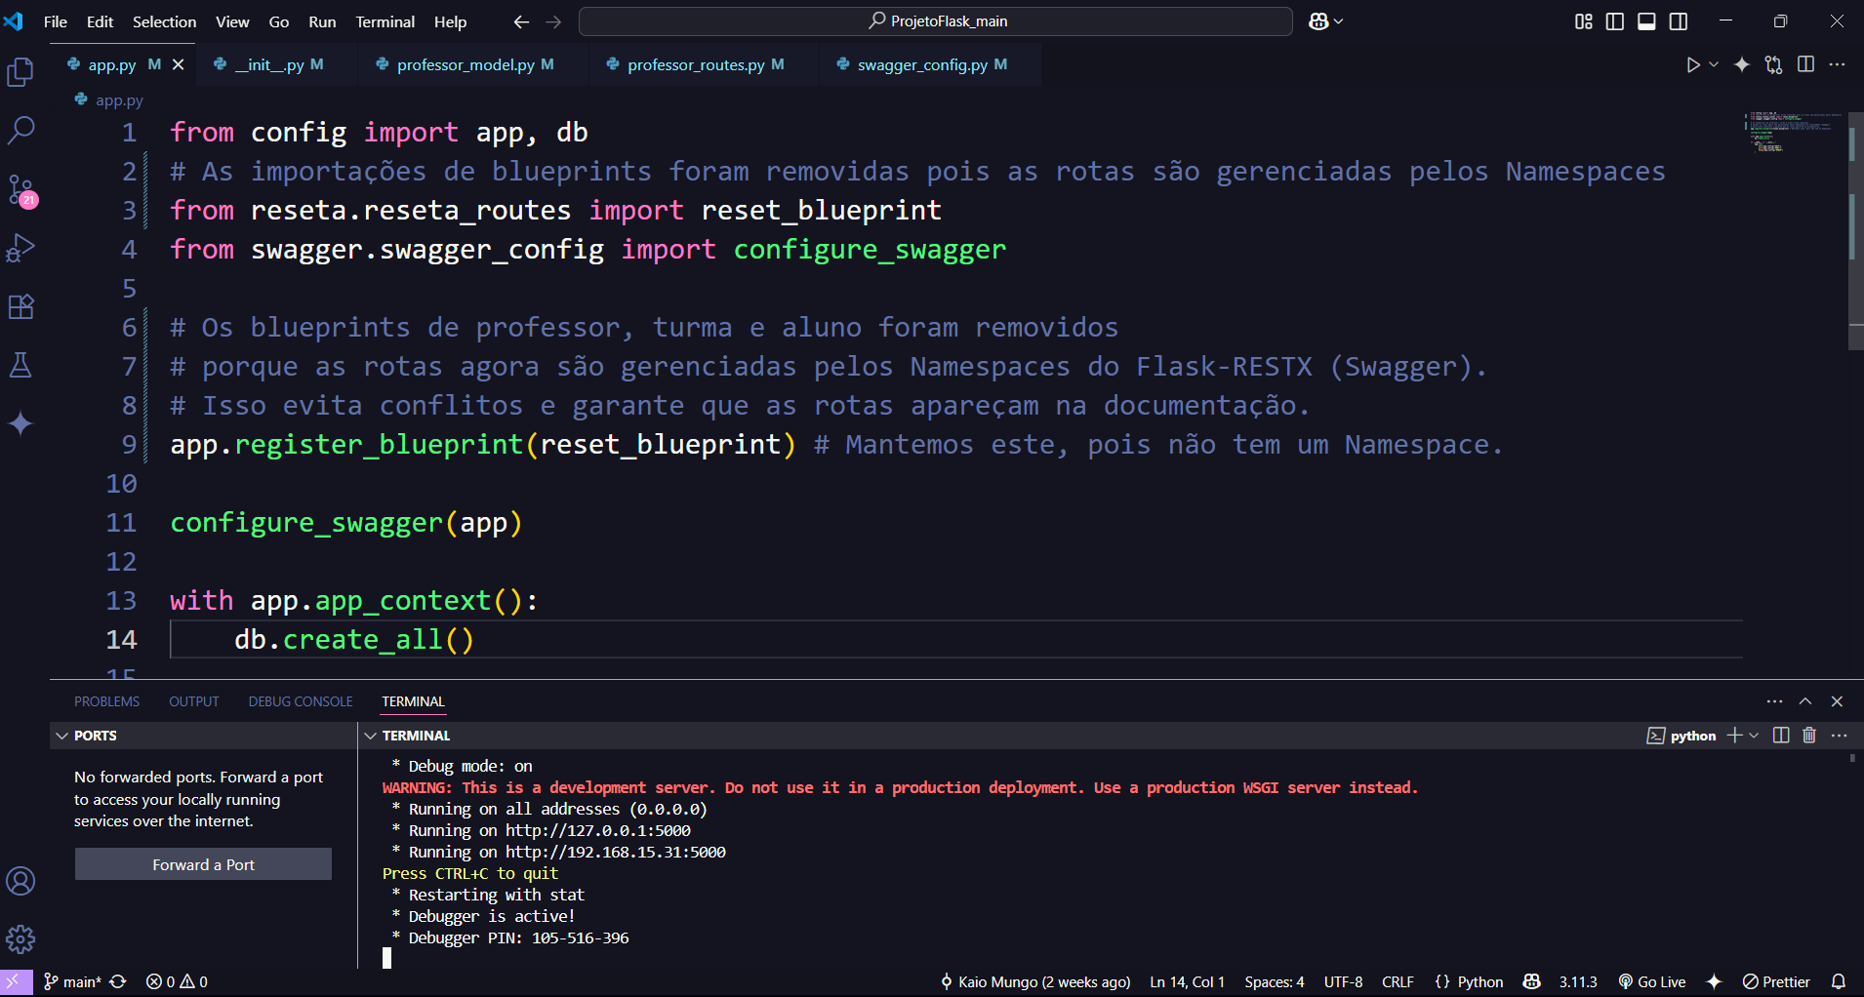Switch to DEBUG CONSOLE tab
This screenshot has width=1864, height=997.
pos(301,701)
